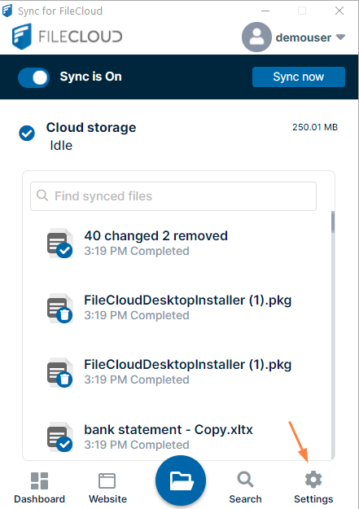The height and width of the screenshot is (509, 359).
Task: Open the Dashboard tab icon
Action: point(39,480)
